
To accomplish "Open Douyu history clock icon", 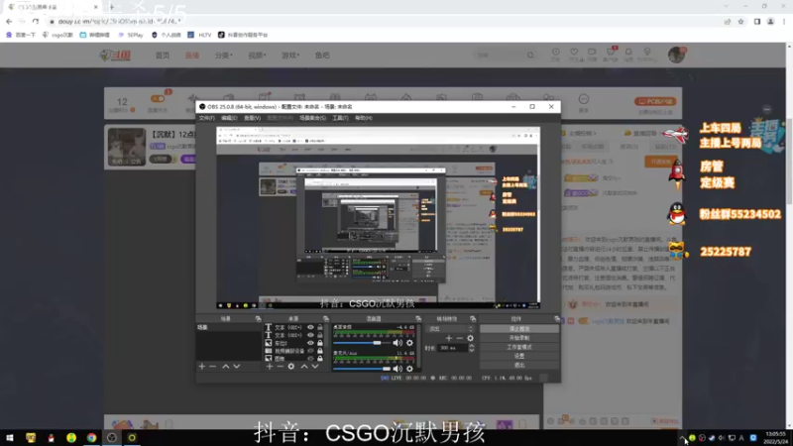I will (555, 53).
